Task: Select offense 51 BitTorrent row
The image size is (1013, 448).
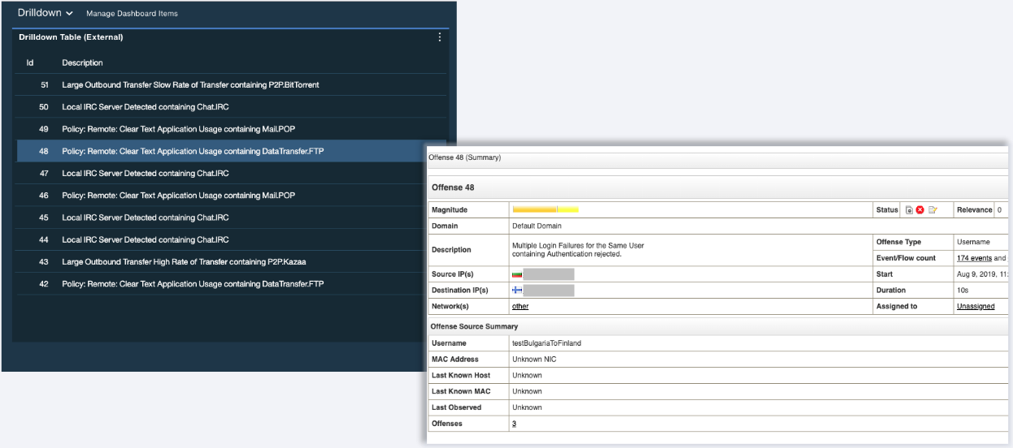Action: pos(195,85)
